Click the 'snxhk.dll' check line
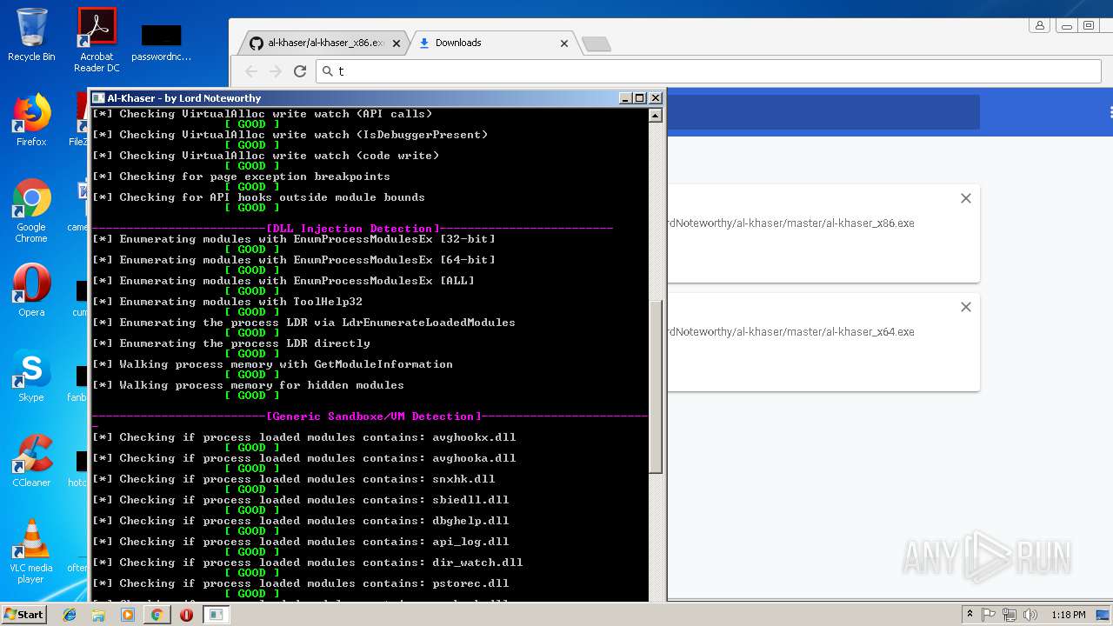 pos(293,479)
